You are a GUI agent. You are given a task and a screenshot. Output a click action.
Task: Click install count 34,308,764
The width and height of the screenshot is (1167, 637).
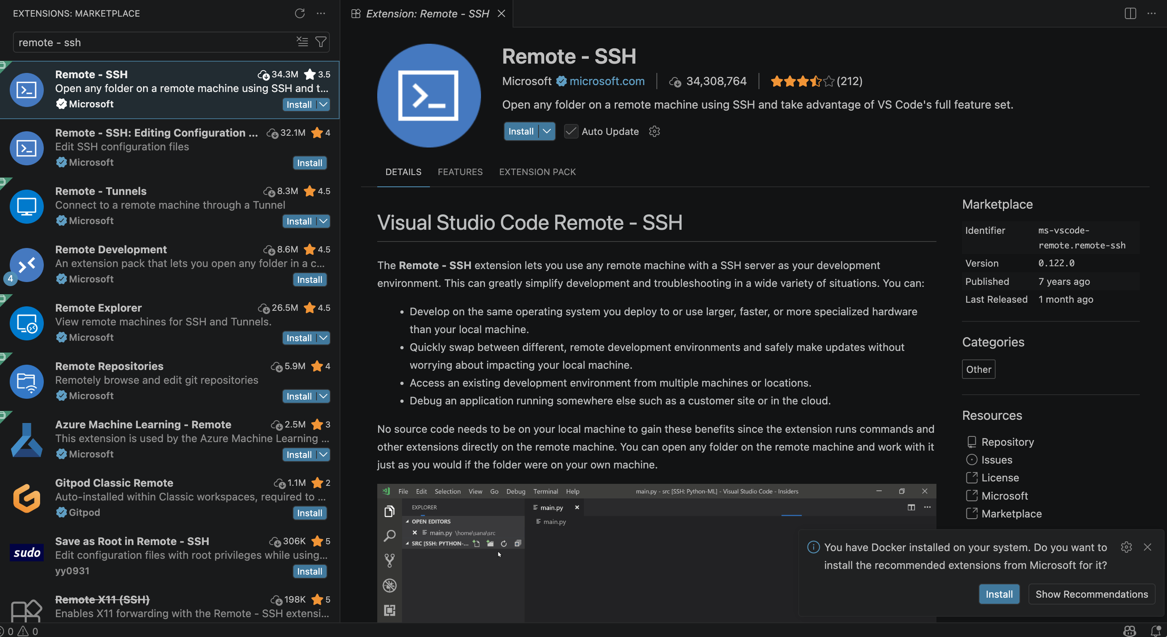click(x=716, y=81)
